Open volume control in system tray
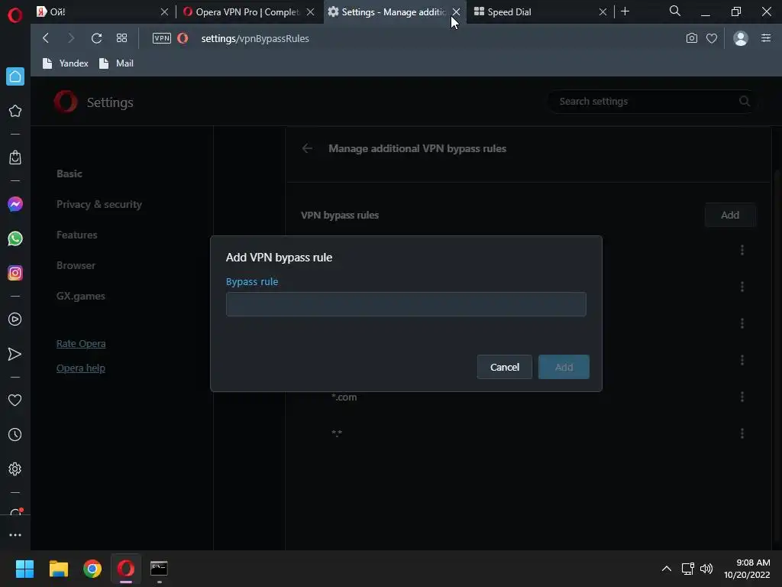The height and width of the screenshot is (587, 782). 706,569
